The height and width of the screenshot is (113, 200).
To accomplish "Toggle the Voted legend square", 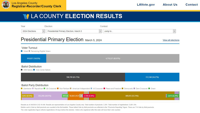I will (x=21, y=51).
